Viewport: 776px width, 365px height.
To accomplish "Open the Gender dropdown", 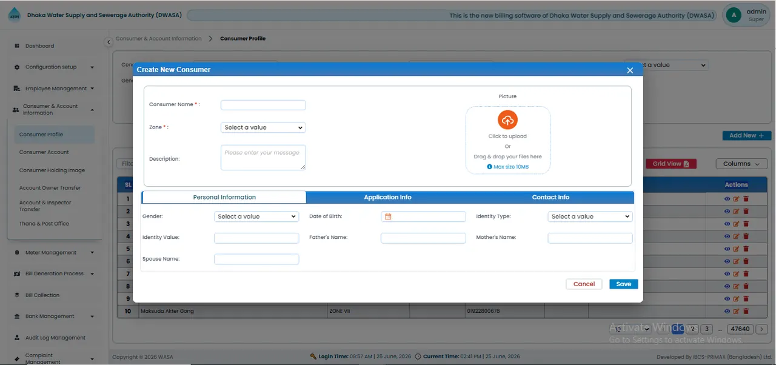I will pyautogui.click(x=256, y=216).
